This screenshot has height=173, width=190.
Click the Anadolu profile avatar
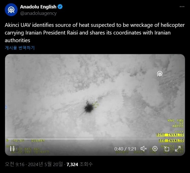(x=11, y=10)
